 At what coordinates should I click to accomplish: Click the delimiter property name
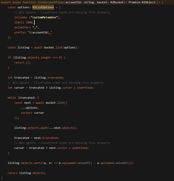click(x=22, y=27)
